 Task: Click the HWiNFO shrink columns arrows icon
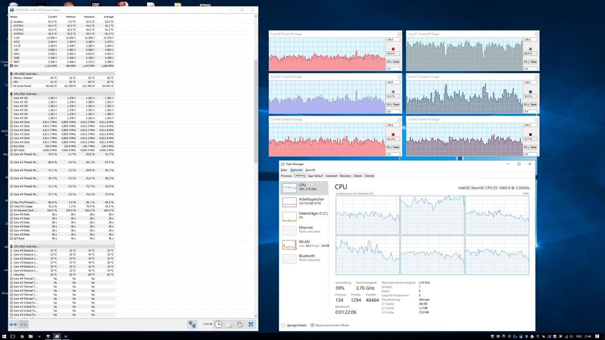point(23,324)
